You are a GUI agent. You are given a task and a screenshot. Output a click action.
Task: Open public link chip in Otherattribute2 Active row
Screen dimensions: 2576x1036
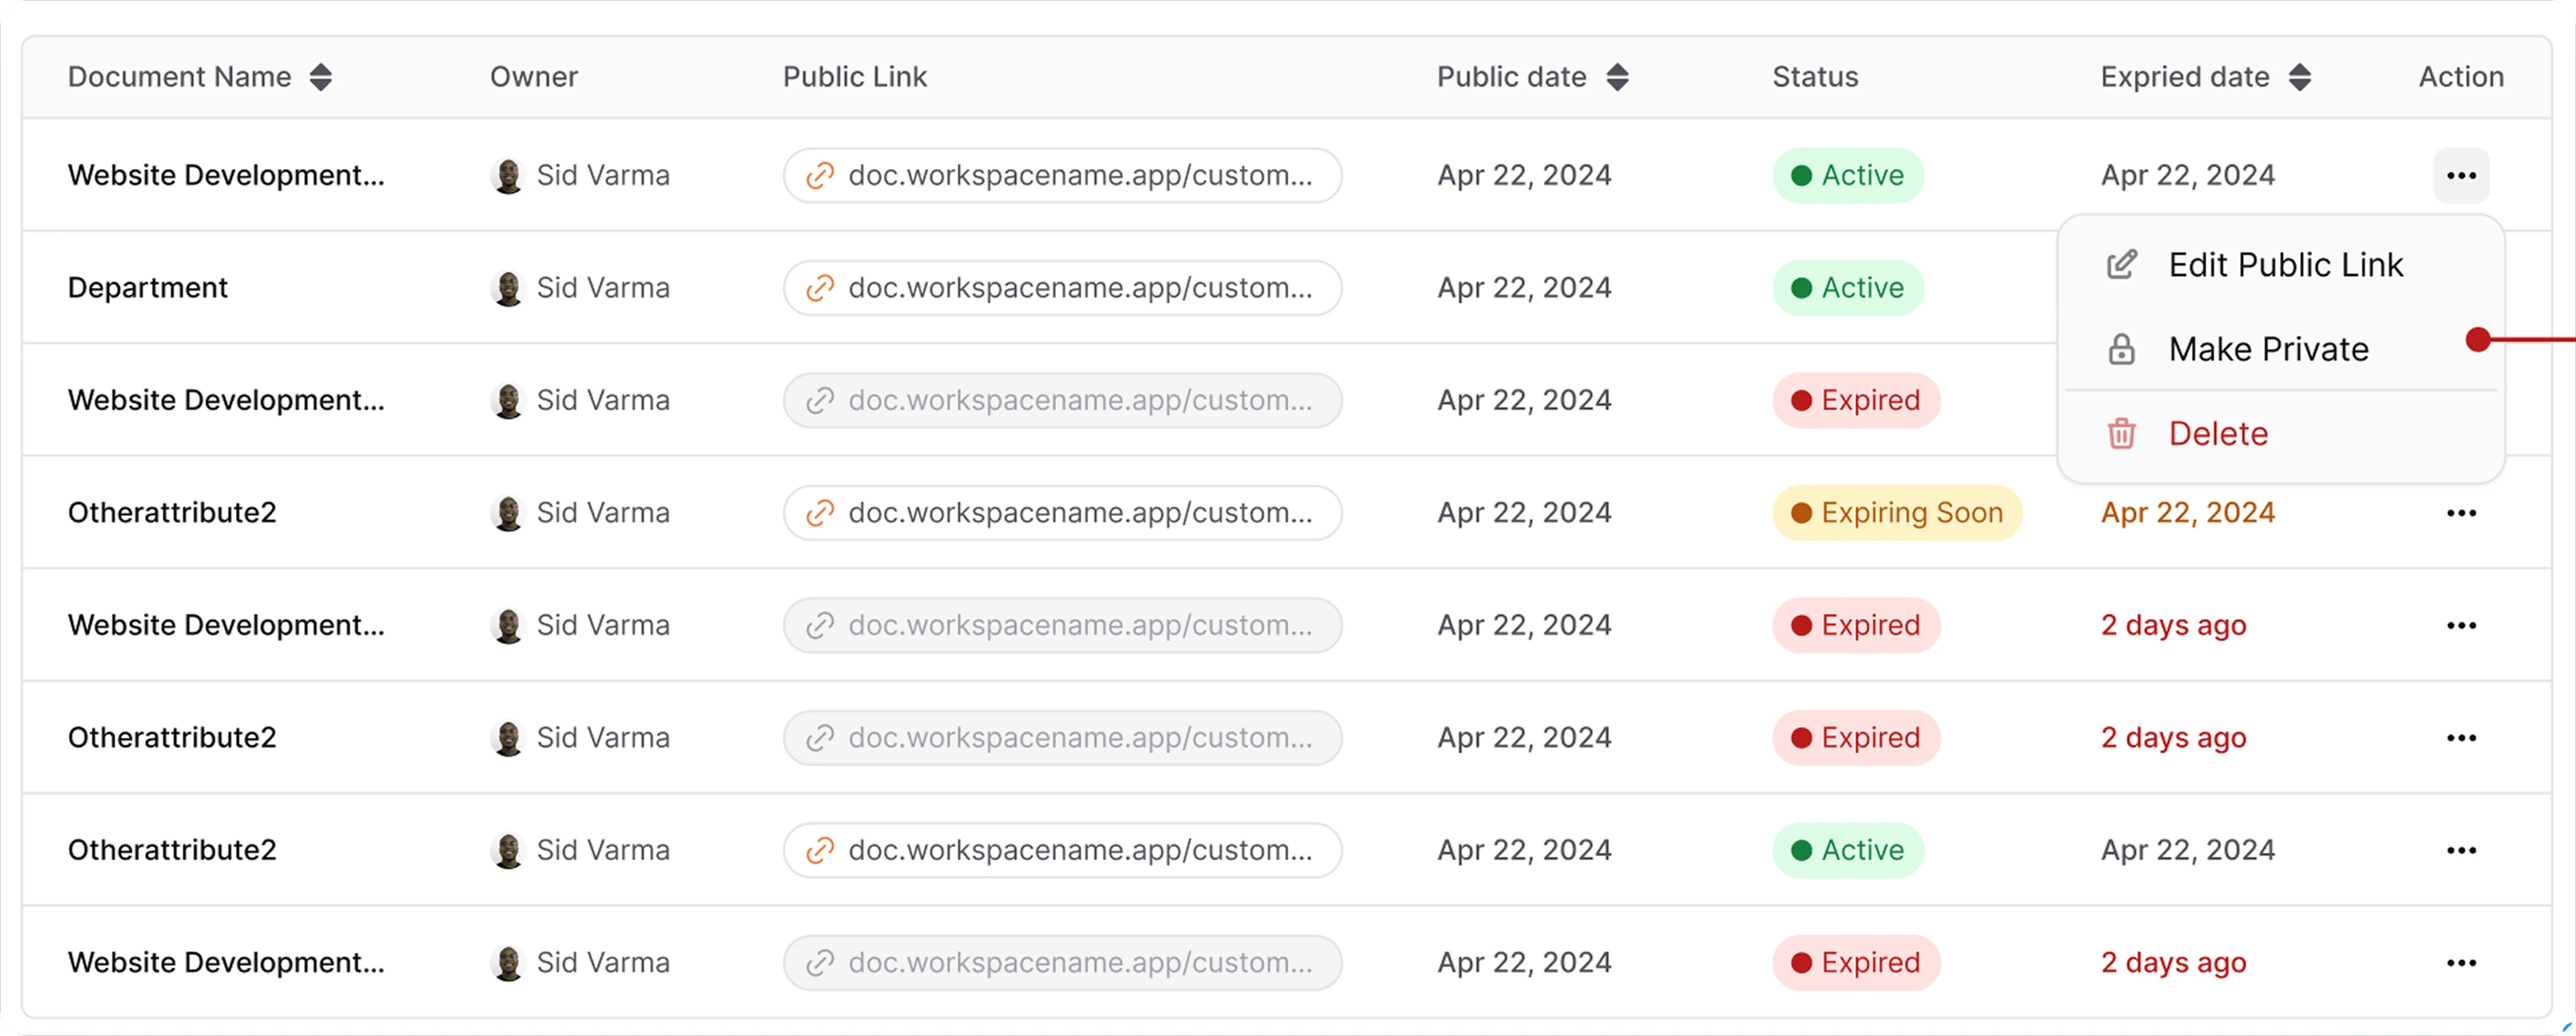coord(1062,850)
